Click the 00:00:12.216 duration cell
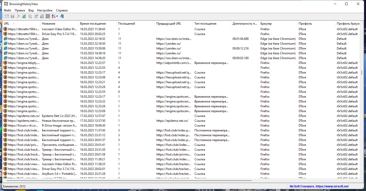Screen dimensions: 366x191 240,48
